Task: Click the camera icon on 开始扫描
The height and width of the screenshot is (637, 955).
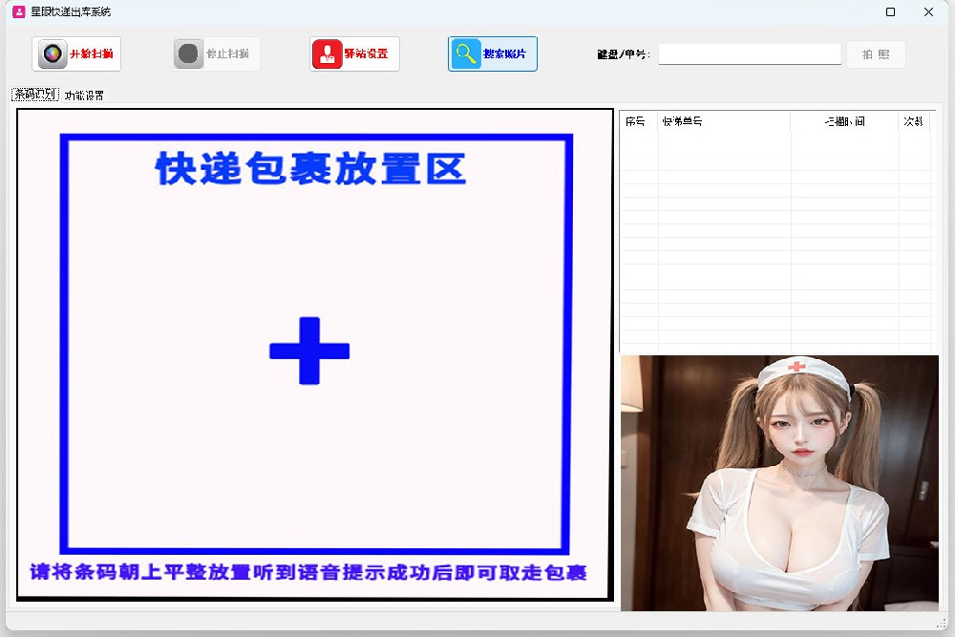Action: point(53,54)
